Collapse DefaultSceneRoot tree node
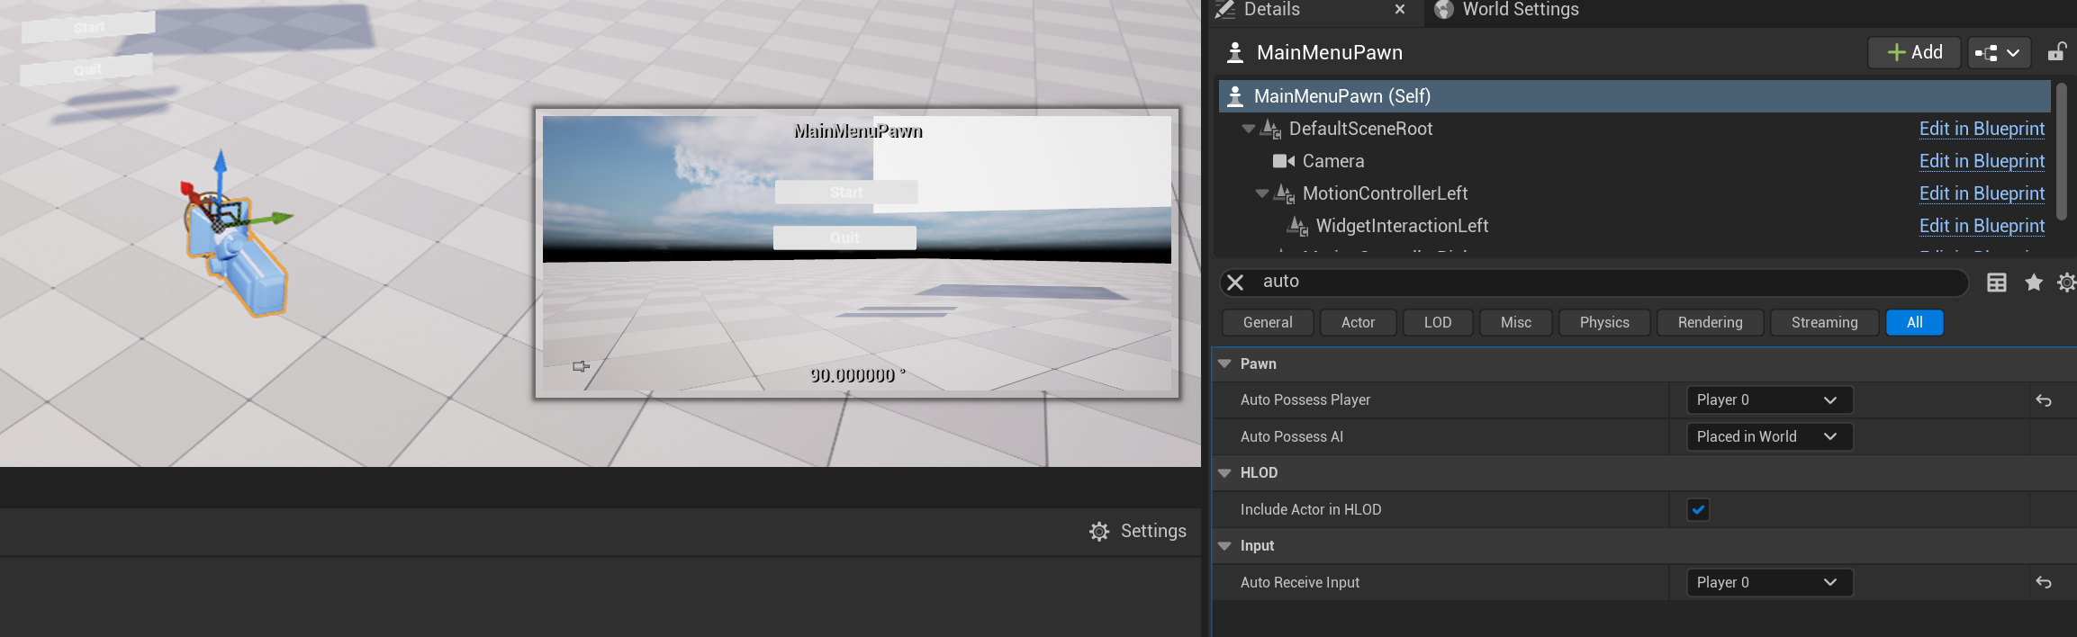This screenshot has height=637, width=2077. point(1248,129)
